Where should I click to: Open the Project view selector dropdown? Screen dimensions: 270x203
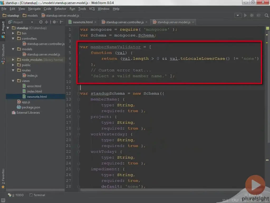[x=21, y=22]
